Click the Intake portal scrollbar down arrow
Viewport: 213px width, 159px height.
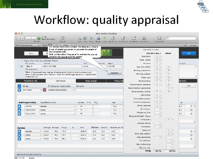coord(195,147)
